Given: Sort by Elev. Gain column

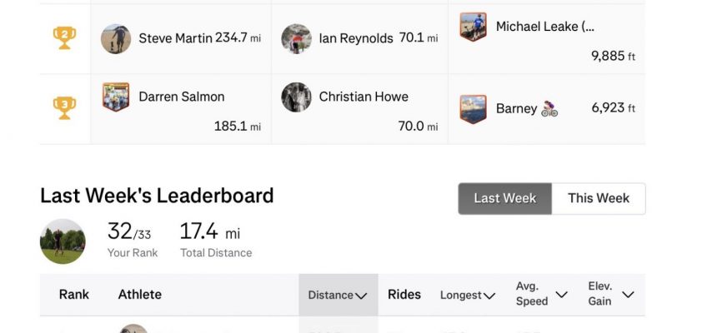Looking at the screenshot, I should [x=611, y=294].
